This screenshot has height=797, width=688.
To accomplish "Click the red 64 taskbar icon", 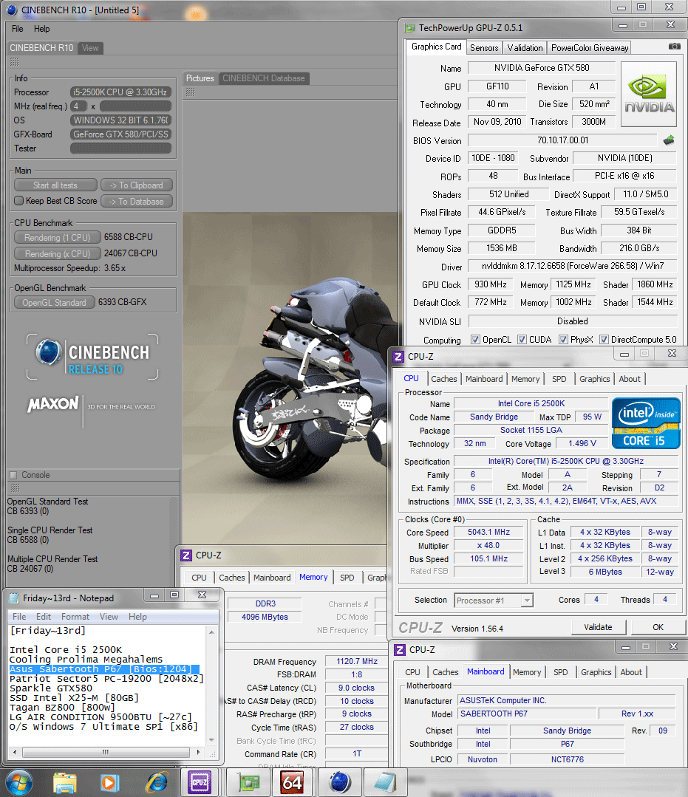I will (292, 783).
